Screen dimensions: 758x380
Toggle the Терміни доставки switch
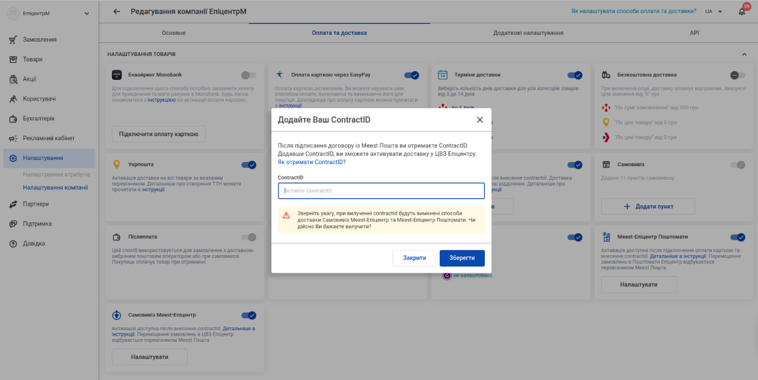pos(575,75)
